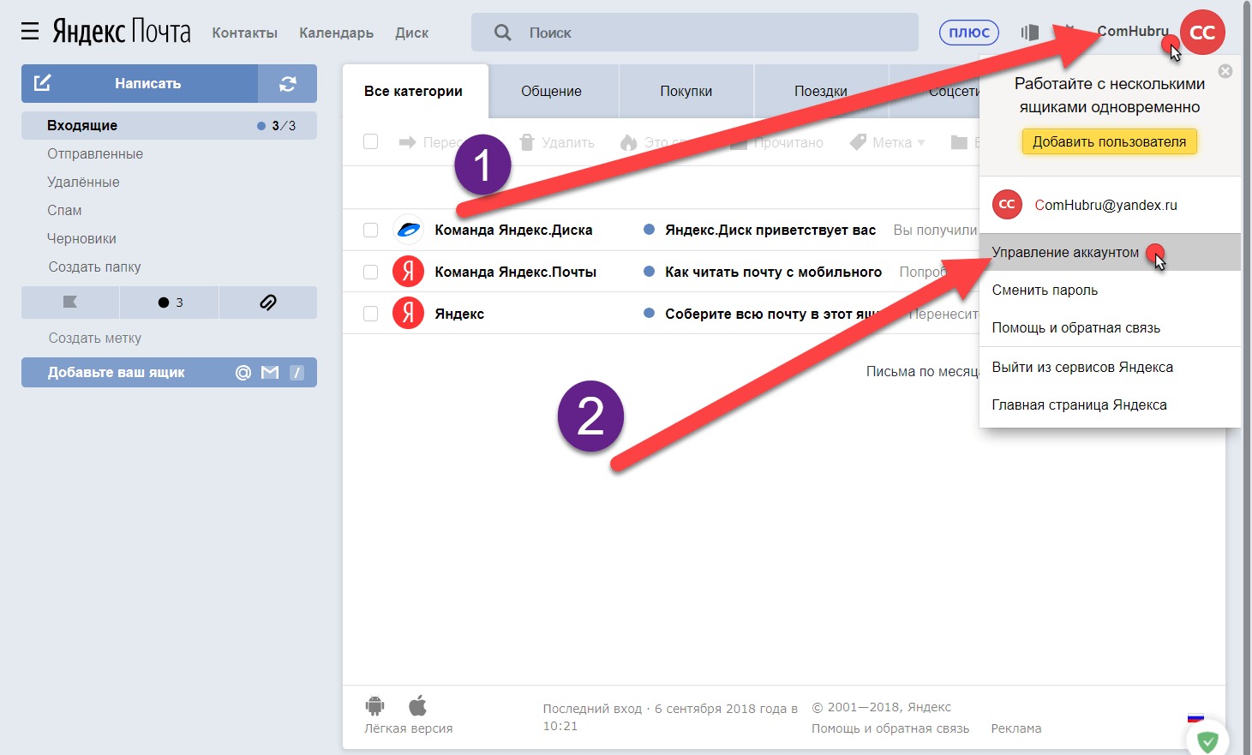1252x755 pixels.
Task: Open the Входящие folder
Action: point(169,125)
